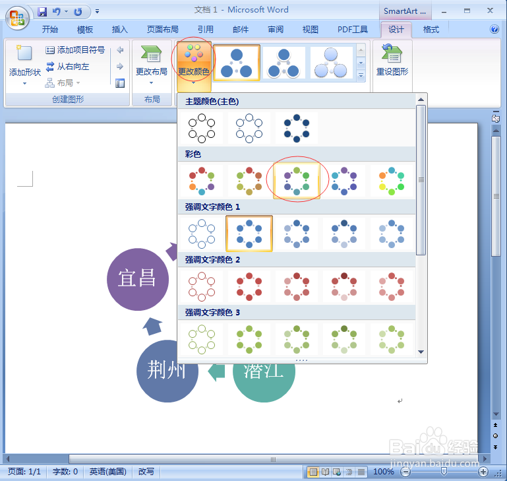This screenshot has width=507, height=481.
Task: Switch to the 审阅 tab
Action: coord(276,30)
